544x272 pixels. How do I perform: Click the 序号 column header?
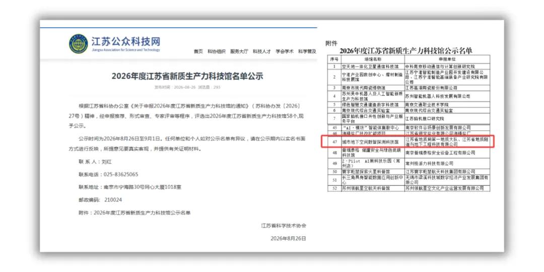tap(334, 59)
